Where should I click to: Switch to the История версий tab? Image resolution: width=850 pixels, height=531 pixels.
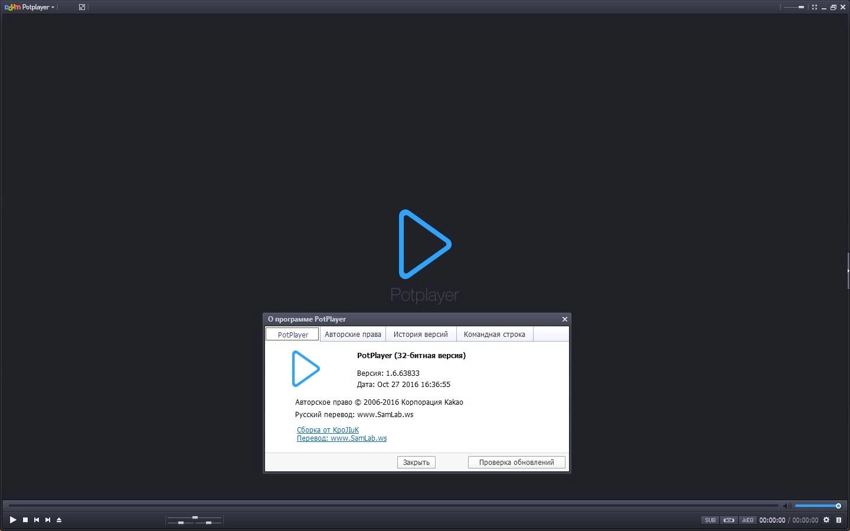click(421, 334)
